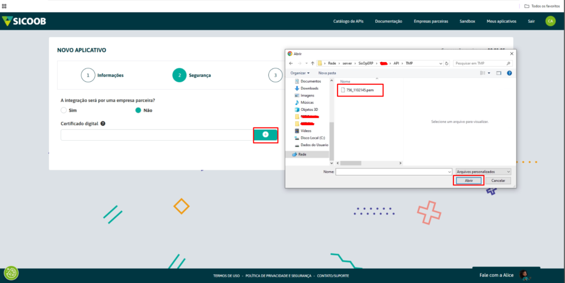Click the cookie preferences icon

[11, 273]
